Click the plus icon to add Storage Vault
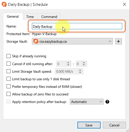 [118, 41]
